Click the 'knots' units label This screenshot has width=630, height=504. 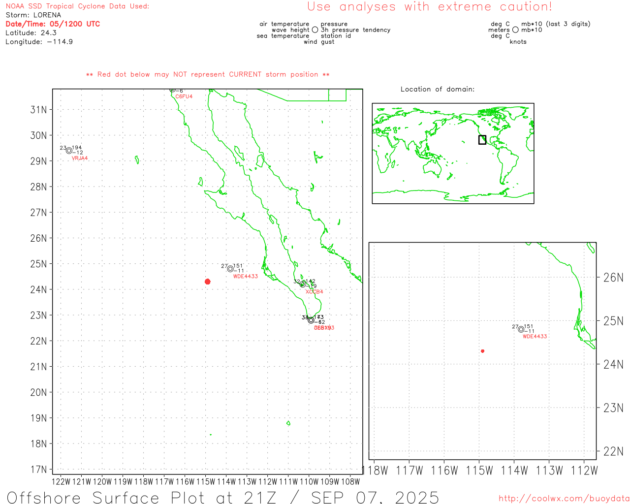coord(518,42)
